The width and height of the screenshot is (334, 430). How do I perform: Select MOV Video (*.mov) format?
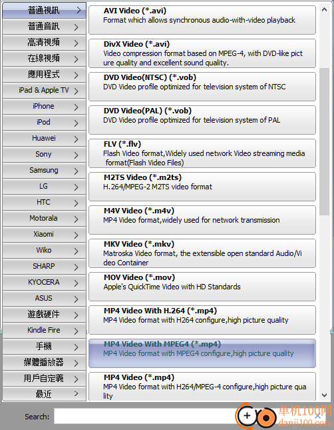coord(202,287)
